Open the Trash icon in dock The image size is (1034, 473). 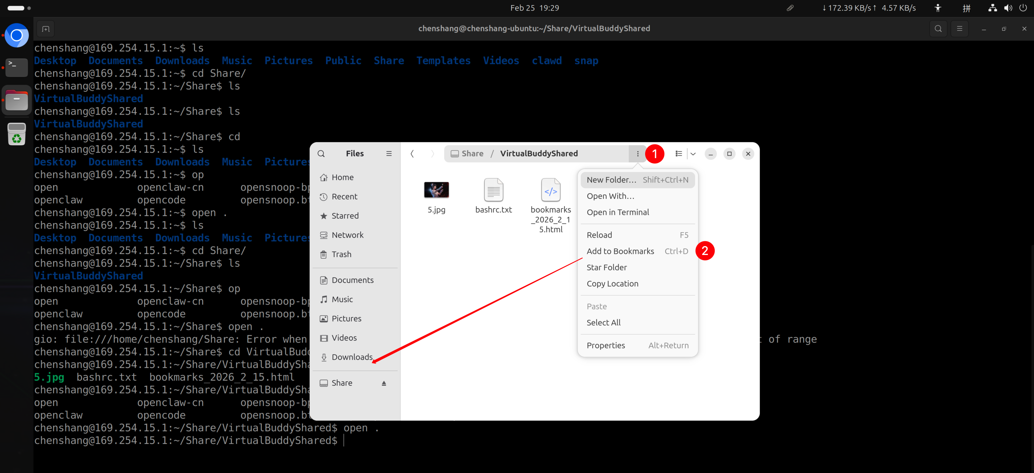(x=16, y=134)
